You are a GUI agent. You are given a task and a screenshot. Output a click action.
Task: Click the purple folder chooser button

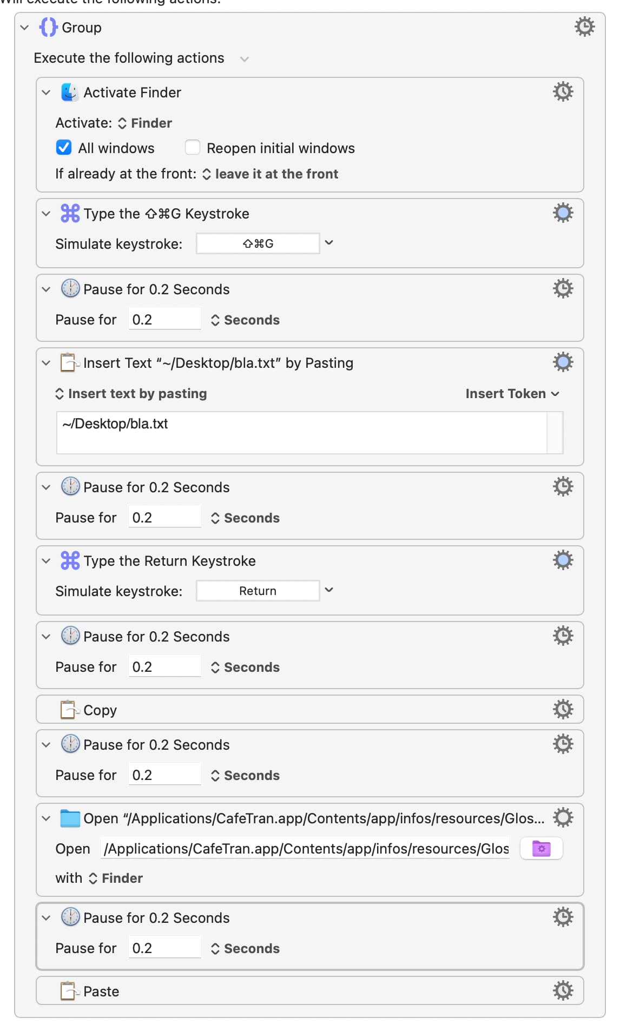(541, 848)
